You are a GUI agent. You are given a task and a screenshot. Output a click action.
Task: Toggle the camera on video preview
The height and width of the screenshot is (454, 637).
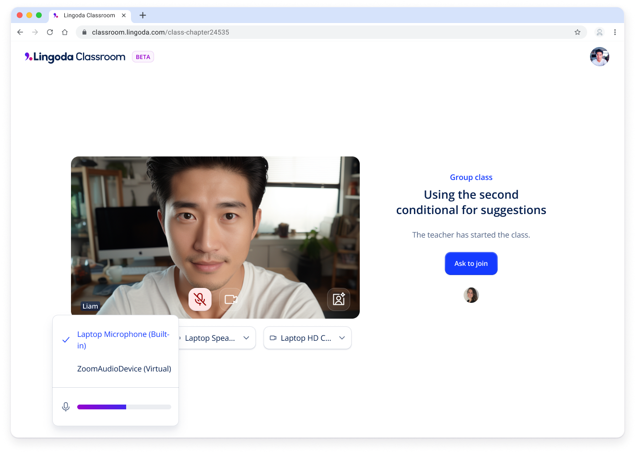click(231, 299)
